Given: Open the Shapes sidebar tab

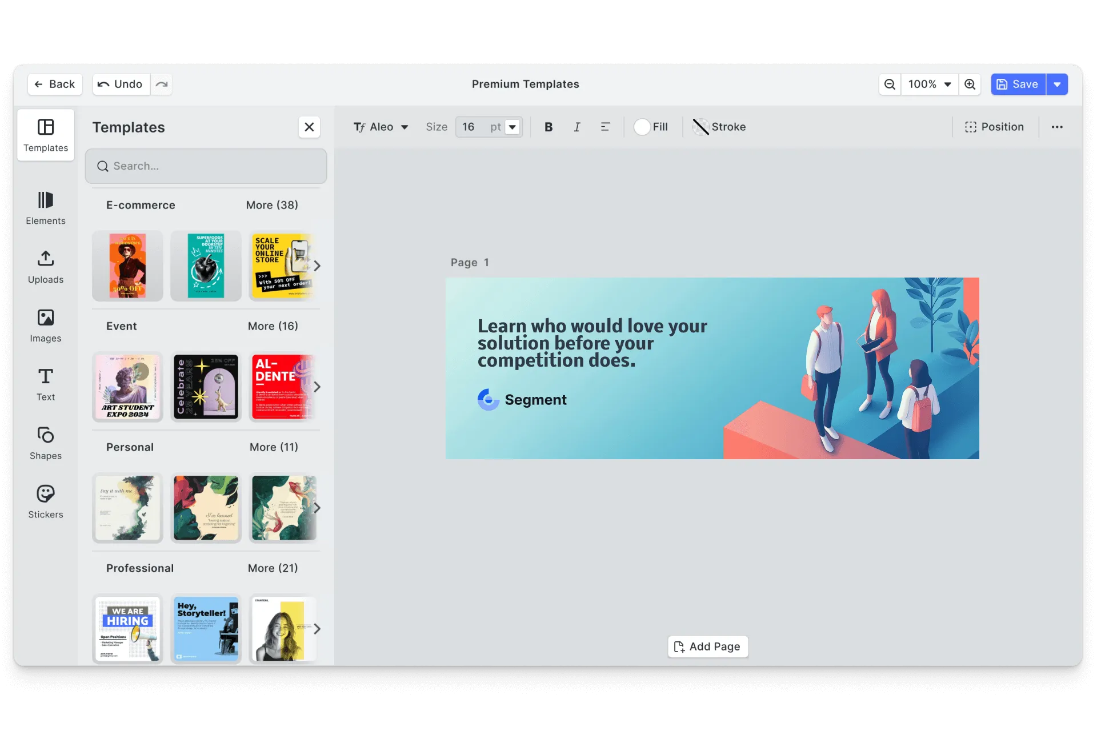Looking at the screenshot, I should (46, 444).
